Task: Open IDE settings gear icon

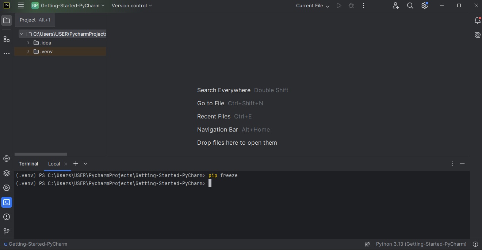Action: 425,5
